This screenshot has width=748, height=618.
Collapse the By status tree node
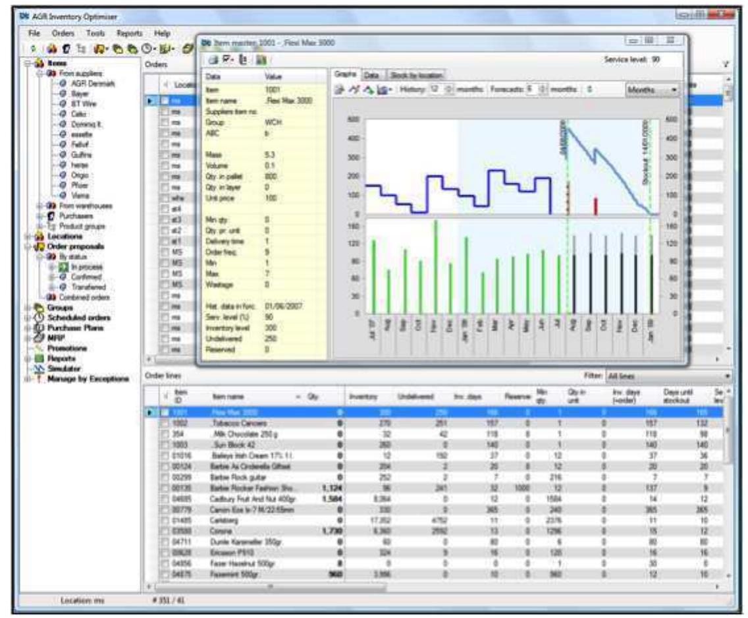(40, 257)
